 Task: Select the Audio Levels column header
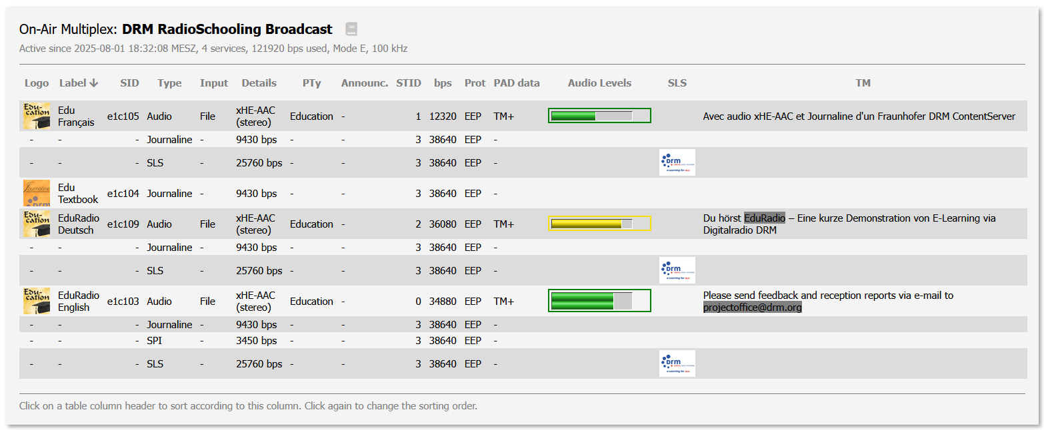pos(599,83)
